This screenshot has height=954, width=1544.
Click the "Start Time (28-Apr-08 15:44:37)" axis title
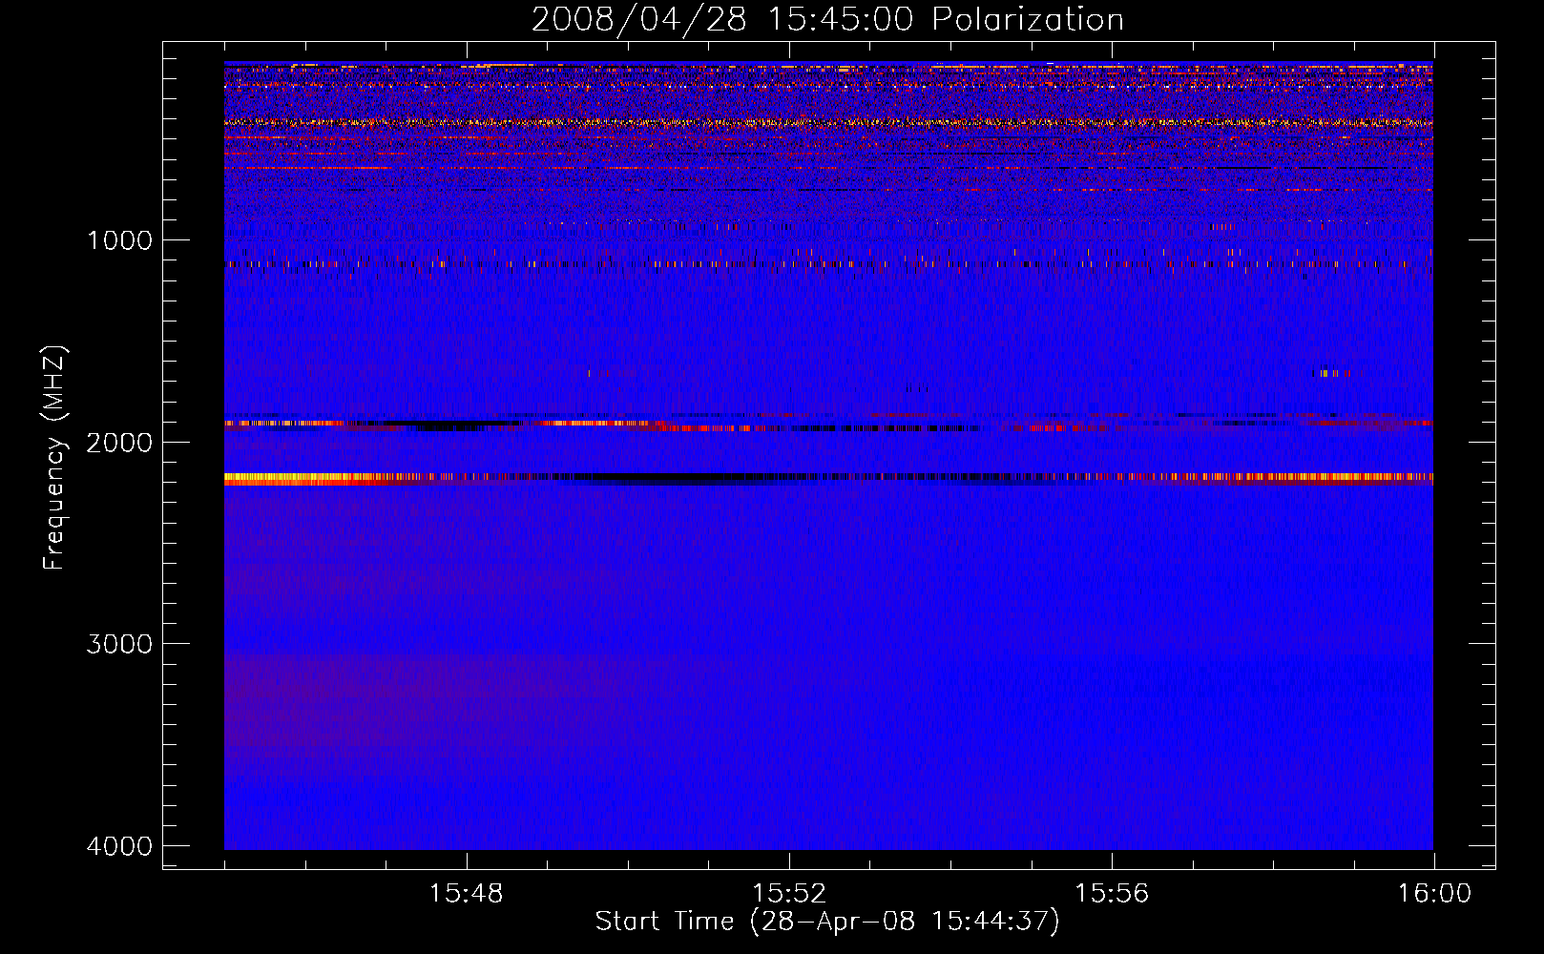[x=827, y=922]
